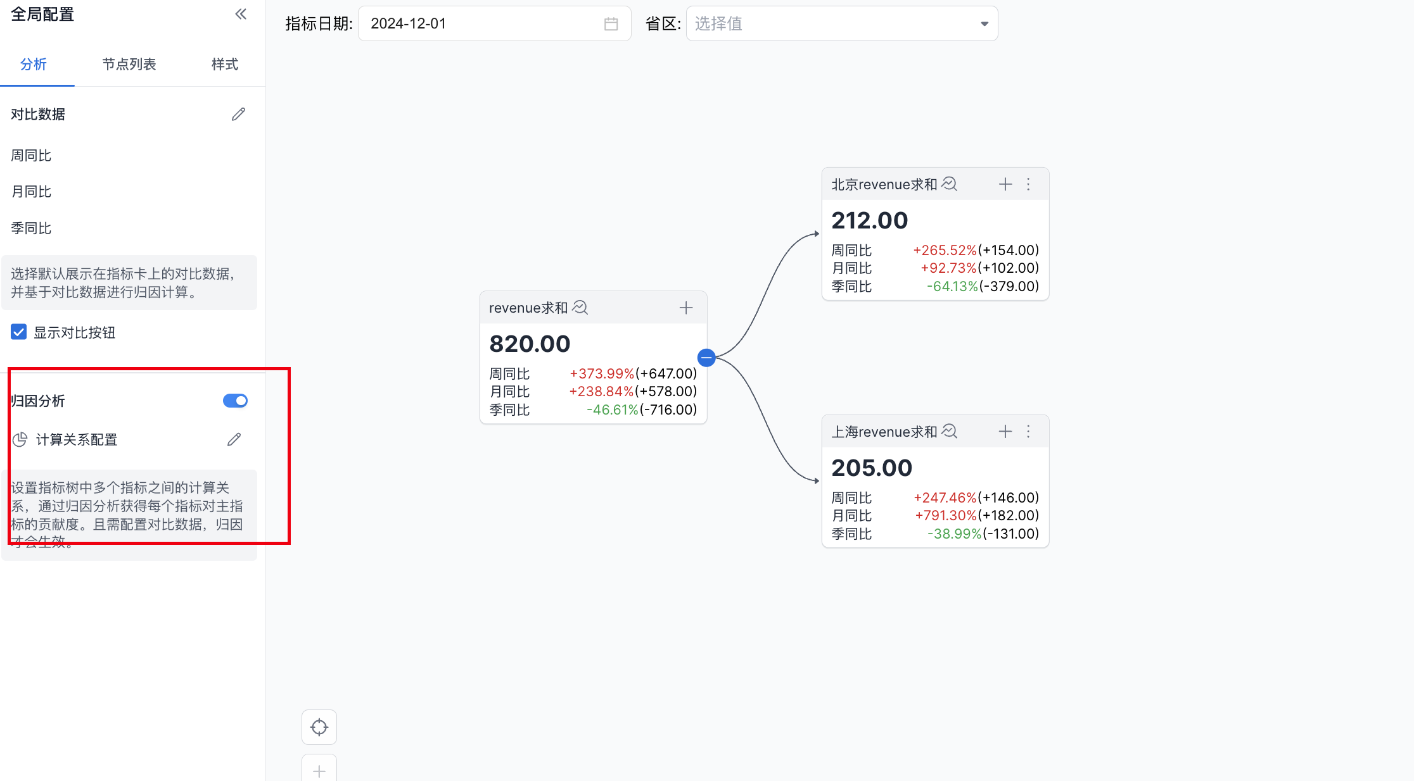Open more options on 北京revenue求和 card
1414x781 pixels.
click(1028, 184)
